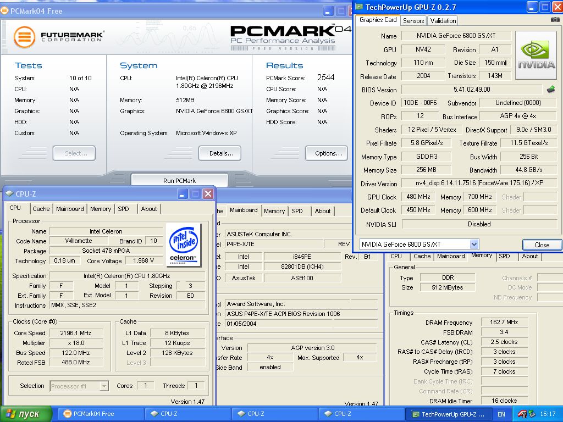The height and width of the screenshot is (422, 563).
Task: Click the CPU-Z title bar icon
Action: 9,194
